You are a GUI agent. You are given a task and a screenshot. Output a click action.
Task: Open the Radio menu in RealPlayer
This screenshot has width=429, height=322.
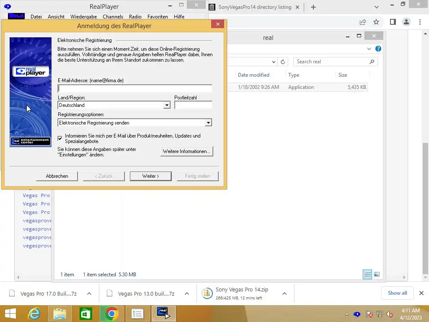tap(135, 17)
